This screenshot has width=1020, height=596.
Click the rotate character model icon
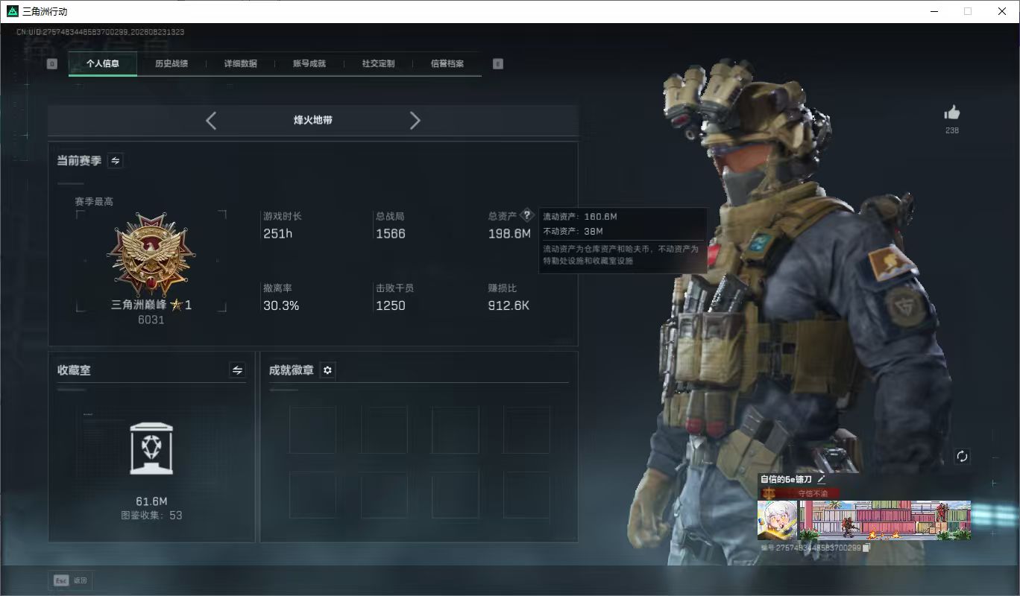(962, 457)
